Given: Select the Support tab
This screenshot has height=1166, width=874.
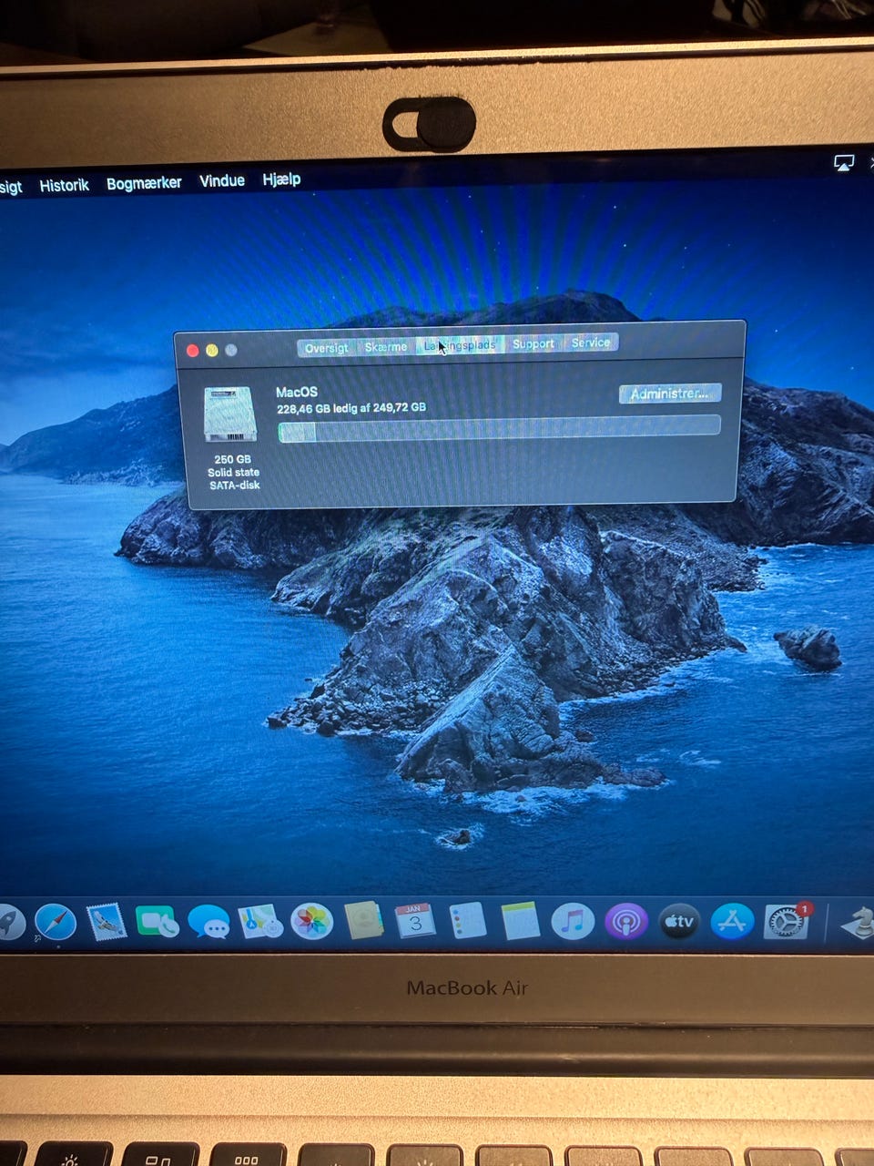Looking at the screenshot, I should pyautogui.click(x=533, y=343).
